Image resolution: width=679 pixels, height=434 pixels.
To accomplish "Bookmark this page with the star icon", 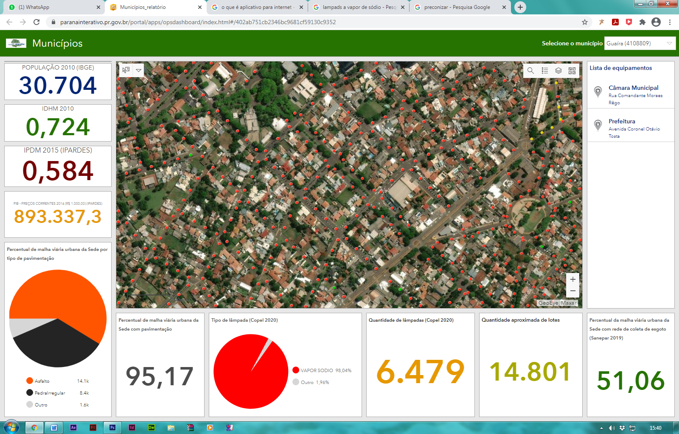I will 584,22.
